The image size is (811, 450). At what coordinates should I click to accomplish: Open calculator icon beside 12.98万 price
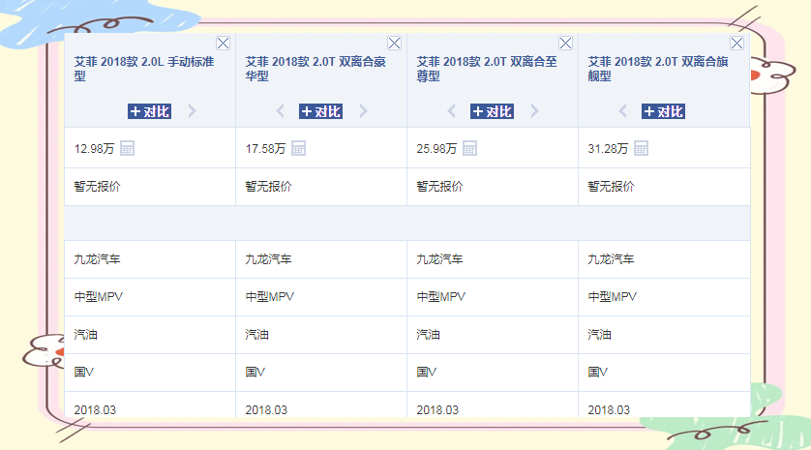pos(127,148)
